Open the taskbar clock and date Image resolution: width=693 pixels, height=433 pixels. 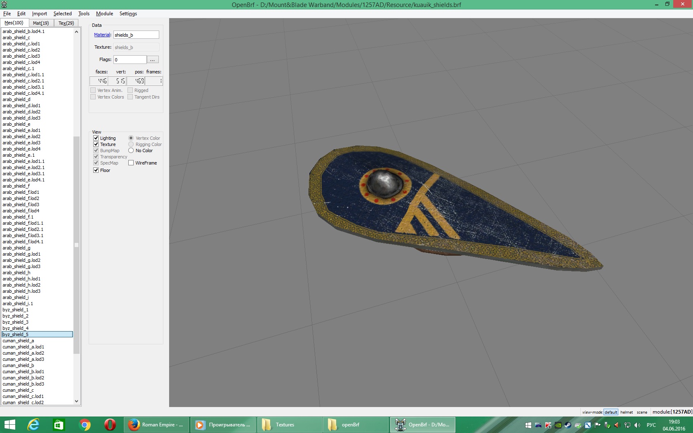tap(674, 425)
